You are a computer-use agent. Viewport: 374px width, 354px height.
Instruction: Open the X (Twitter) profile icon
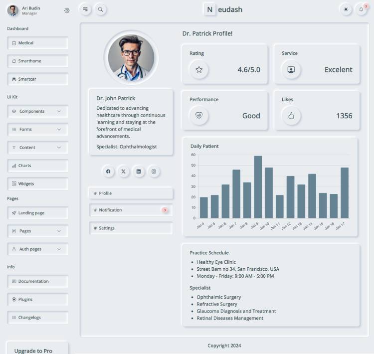[x=124, y=172]
